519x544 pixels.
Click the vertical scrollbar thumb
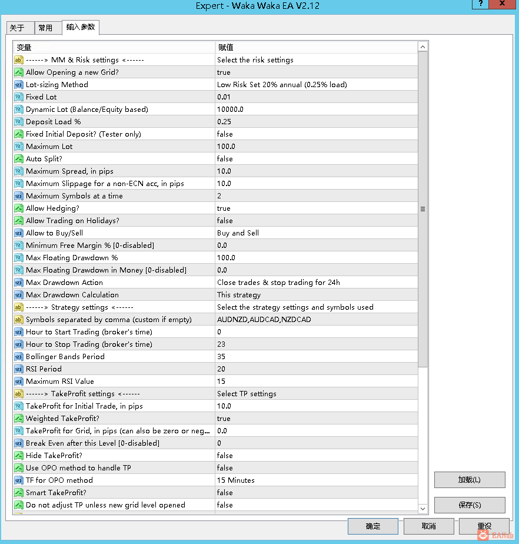tap(422, 209)
